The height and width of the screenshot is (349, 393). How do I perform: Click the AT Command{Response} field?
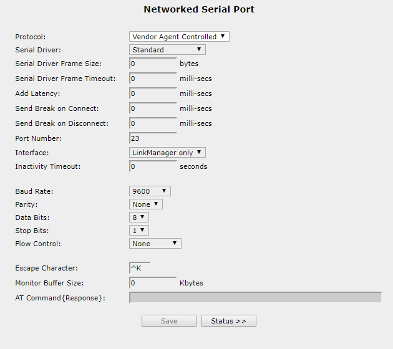pos(255,298)
